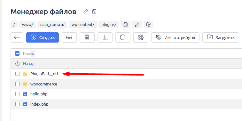
Task: Open the woocommerce folder
Action: click(x=44, y=84)
